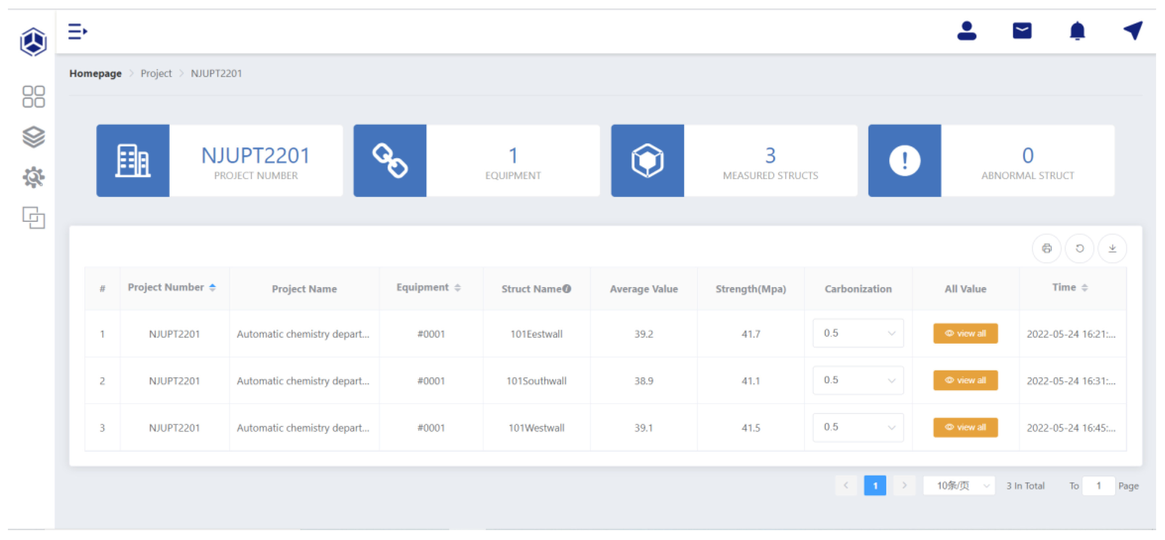Click the download table icon button
Image resolution: width=1165 pixels, height=540 pixels.
click(x=1112, y=248)
